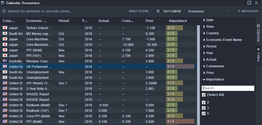This screenshot has width=262, height=125.
Task: Click the Australia flag icon in table
Action: [5, 61]
